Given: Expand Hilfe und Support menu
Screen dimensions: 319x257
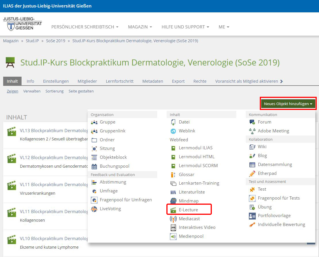Looking at the screenshot, I should (x=185, y=27).
